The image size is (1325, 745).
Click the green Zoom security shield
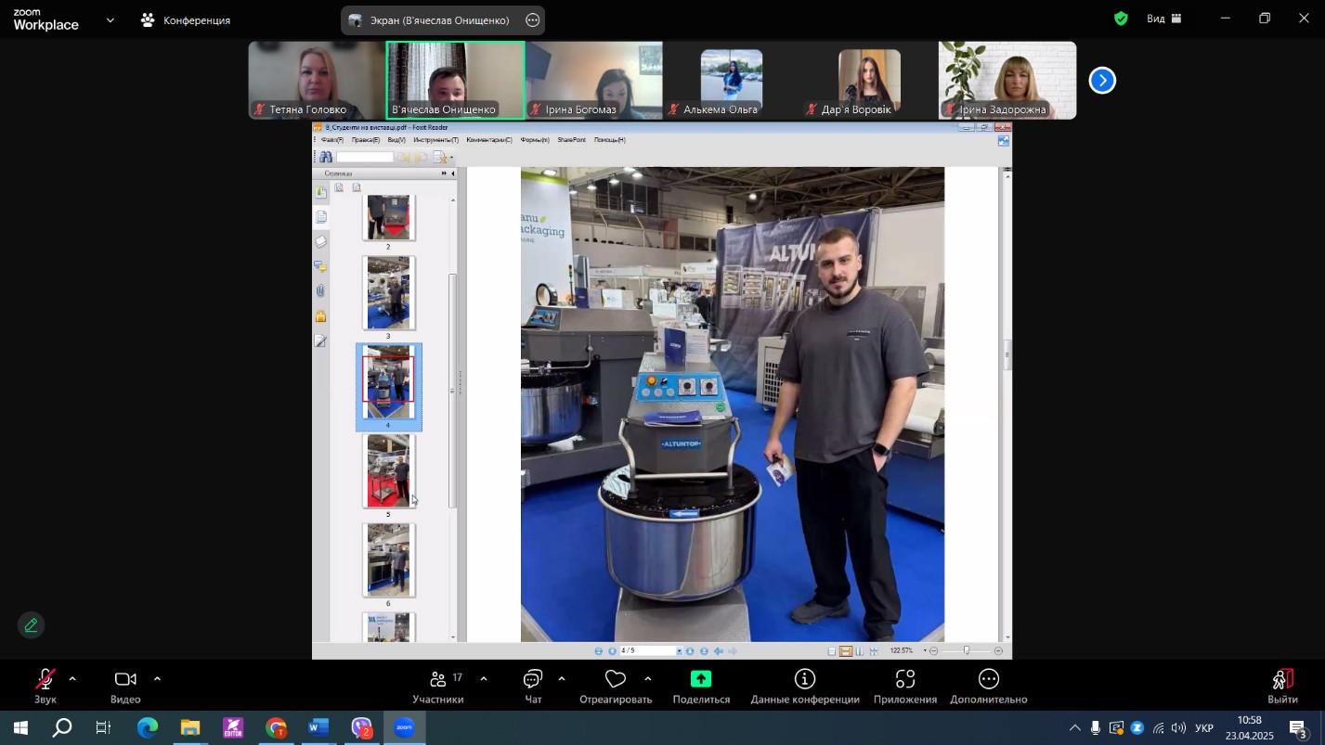1121,19
